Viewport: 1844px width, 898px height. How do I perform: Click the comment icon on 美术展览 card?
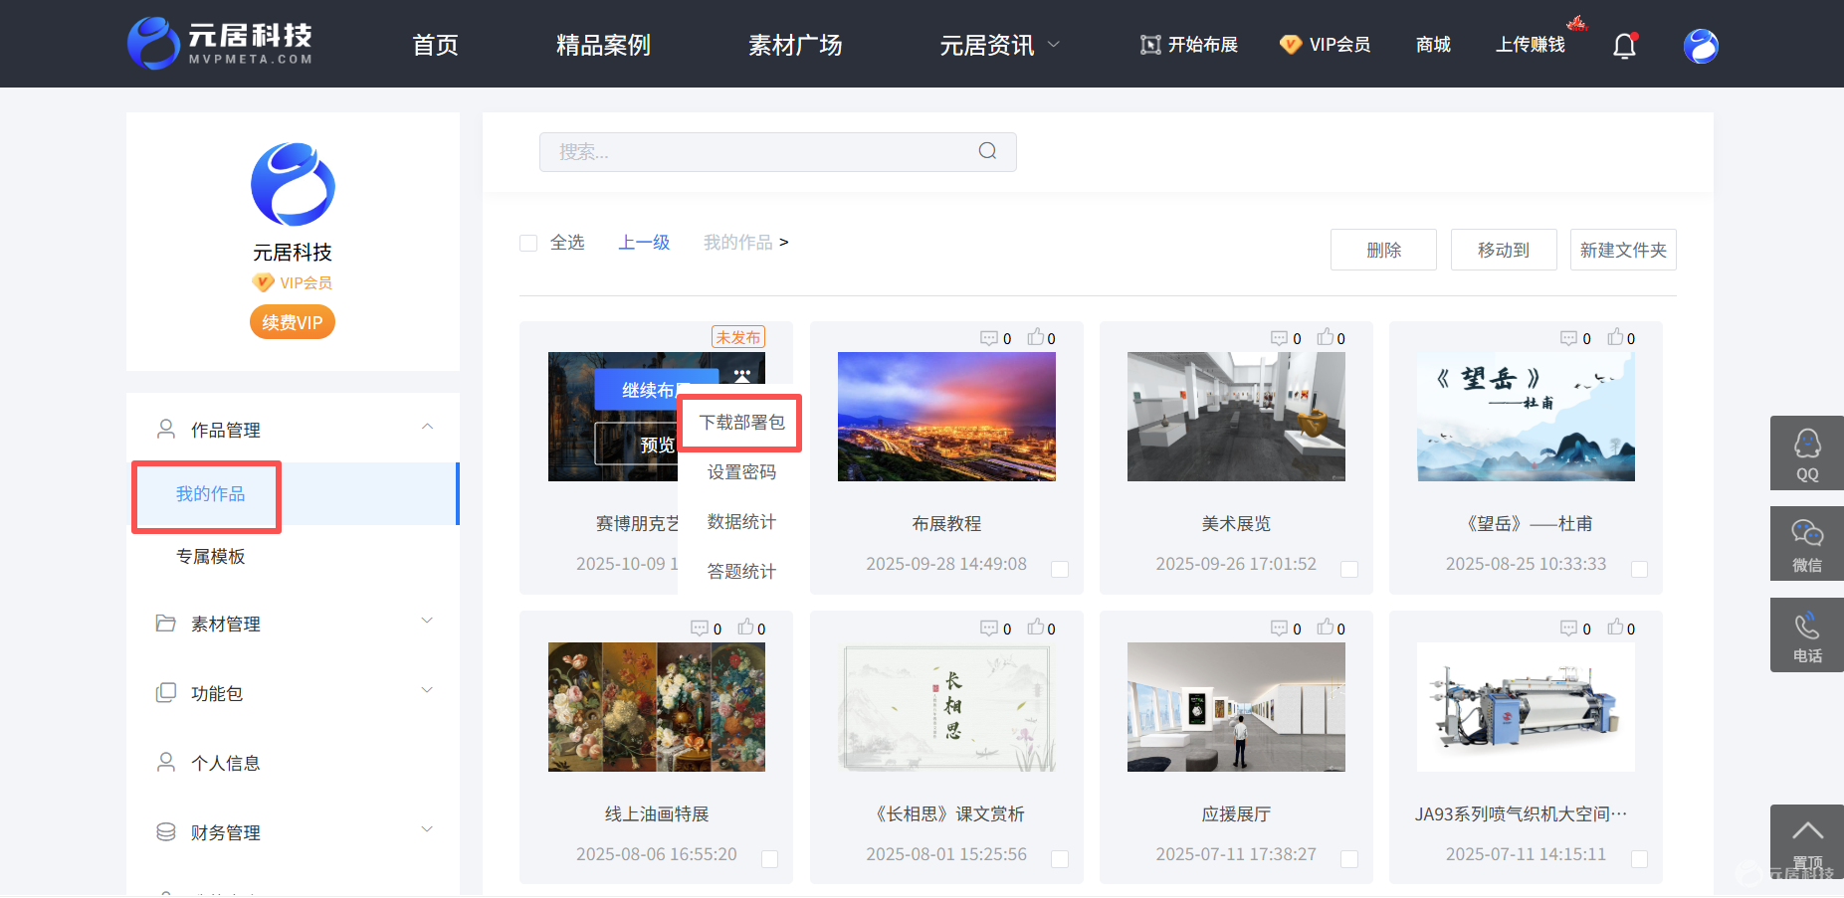point(1279,338)
